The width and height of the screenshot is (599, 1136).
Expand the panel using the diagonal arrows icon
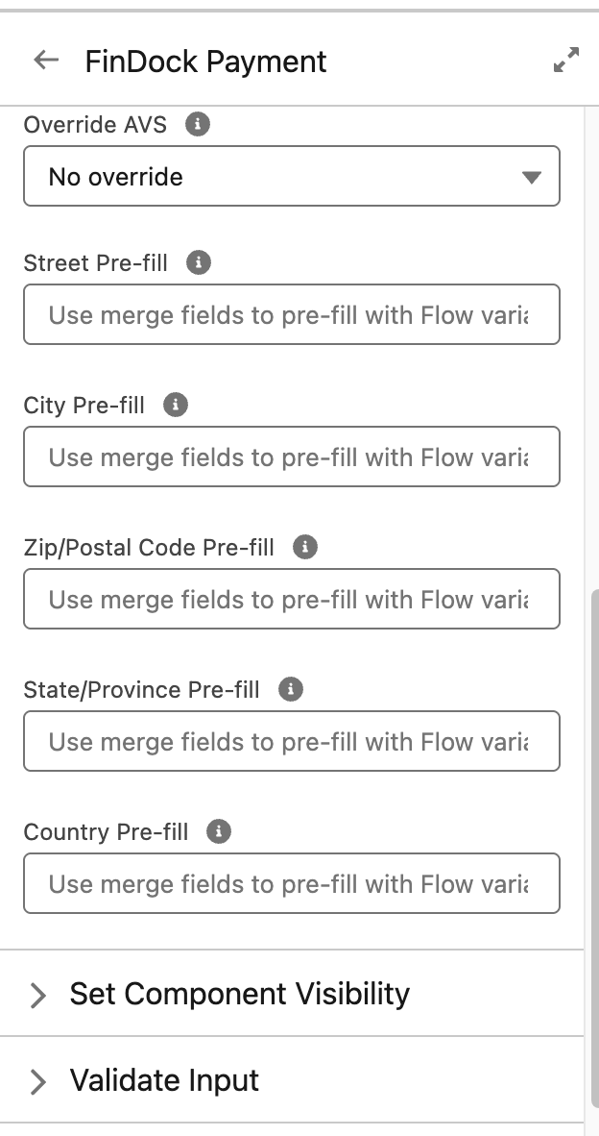coord(566,59)
